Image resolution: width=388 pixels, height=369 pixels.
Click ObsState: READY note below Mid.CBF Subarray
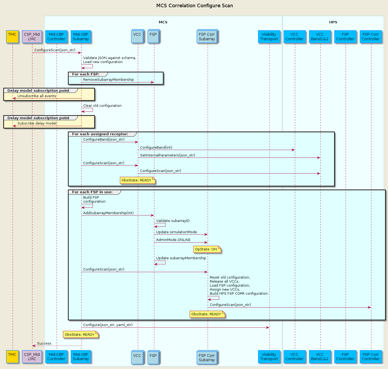pos(81,335)
